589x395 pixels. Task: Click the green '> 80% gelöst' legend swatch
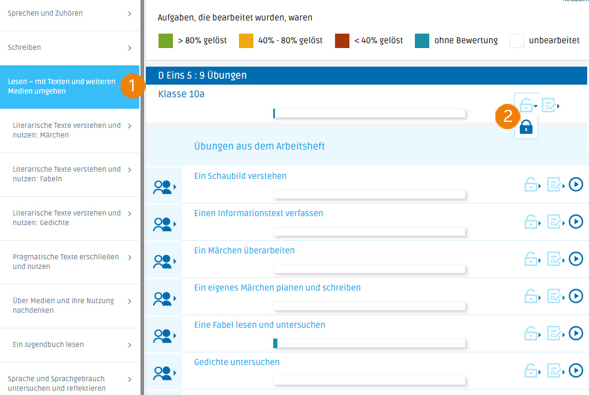165,41
